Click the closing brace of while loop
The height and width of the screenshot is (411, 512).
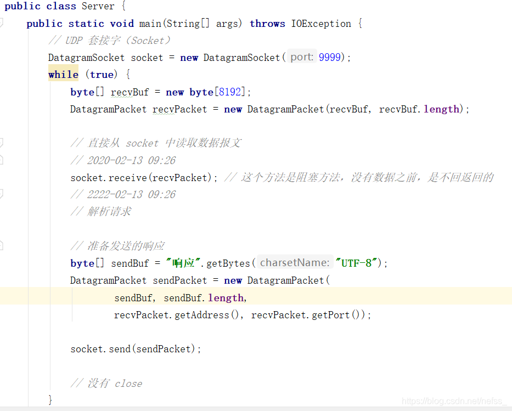pyautogui.click(x=50, y=399)
